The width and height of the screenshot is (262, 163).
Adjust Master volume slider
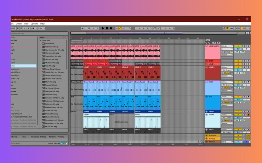pos(238,142)
